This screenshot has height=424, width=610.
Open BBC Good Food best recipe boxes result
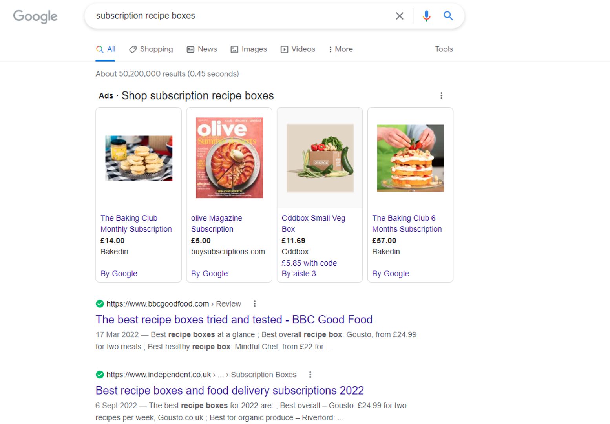(x=234, y=320)
